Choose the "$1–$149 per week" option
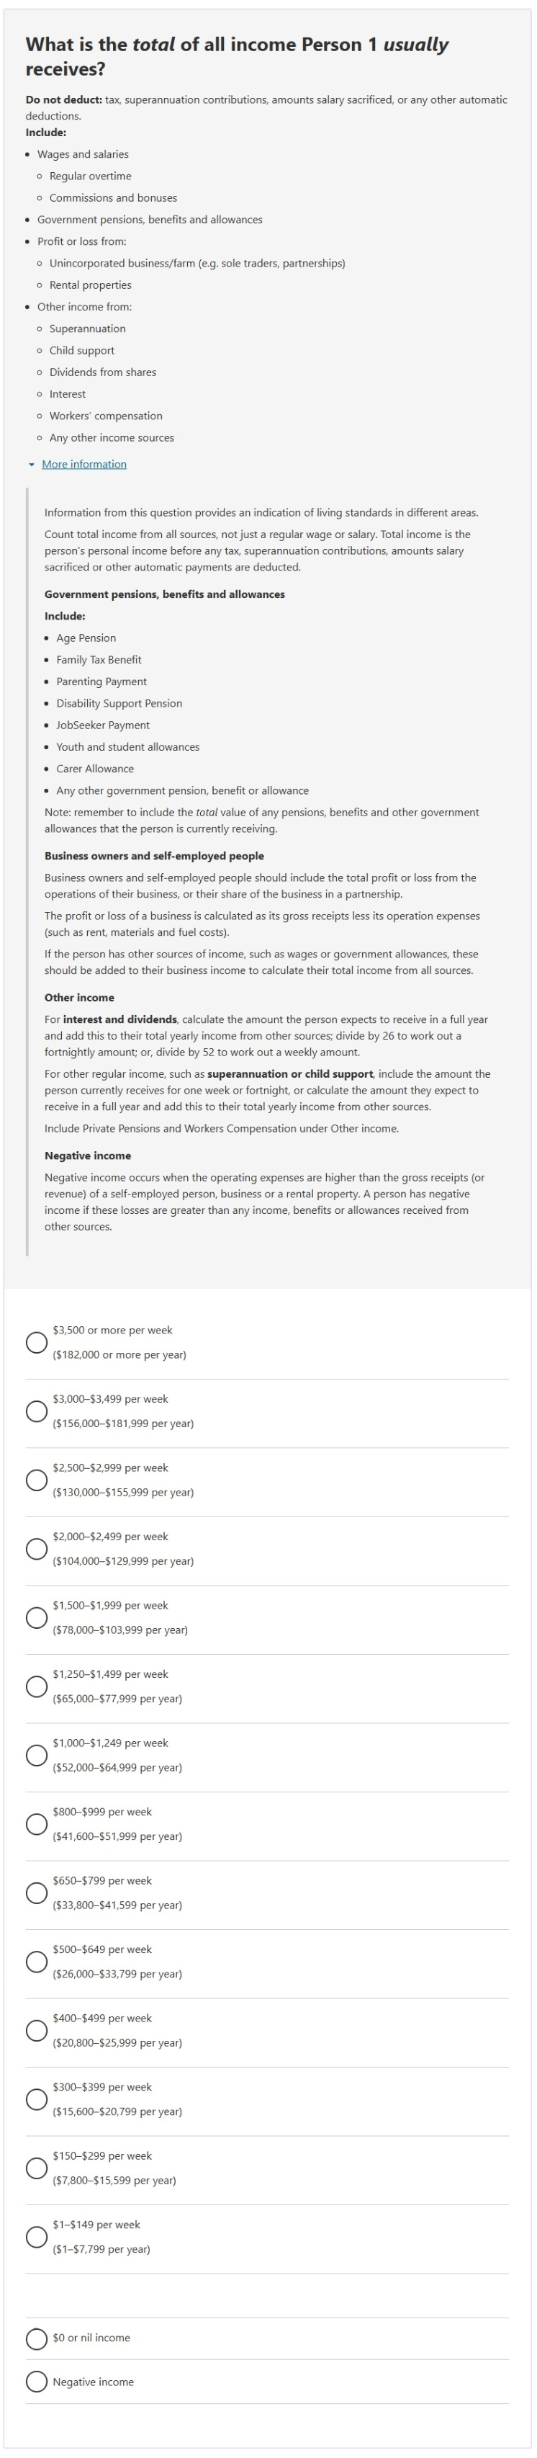 click(36, 2237)
